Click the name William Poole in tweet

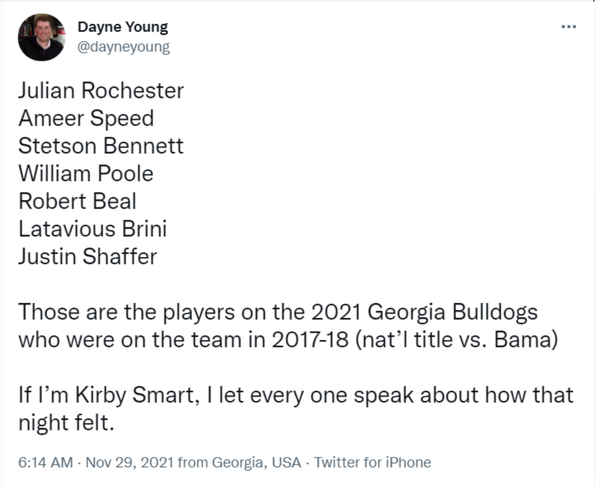(x=85, y=174)
